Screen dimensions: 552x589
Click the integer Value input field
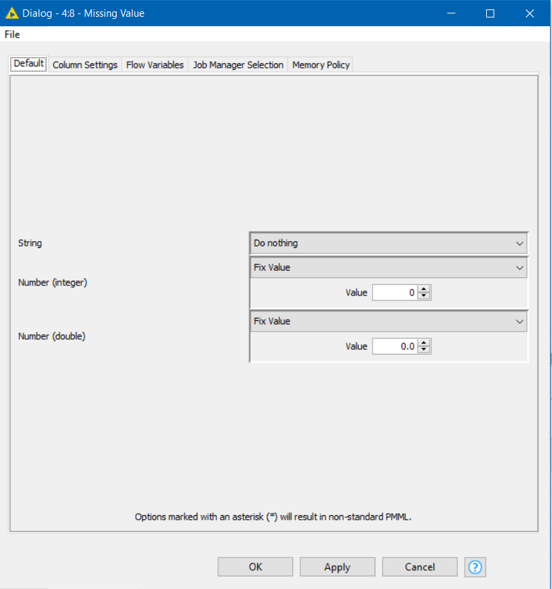[x=395, y=293]
